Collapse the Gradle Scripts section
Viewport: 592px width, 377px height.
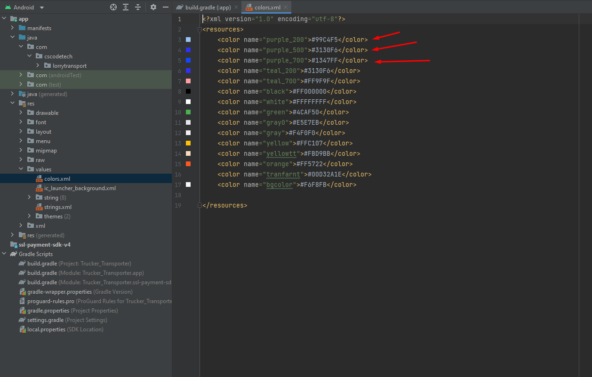click(x=4, y=254)
